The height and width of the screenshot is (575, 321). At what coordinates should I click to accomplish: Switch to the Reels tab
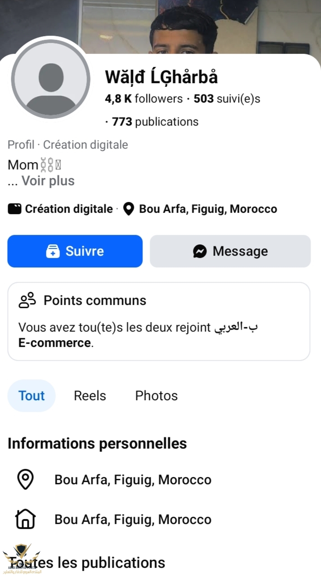pos(90,396)
